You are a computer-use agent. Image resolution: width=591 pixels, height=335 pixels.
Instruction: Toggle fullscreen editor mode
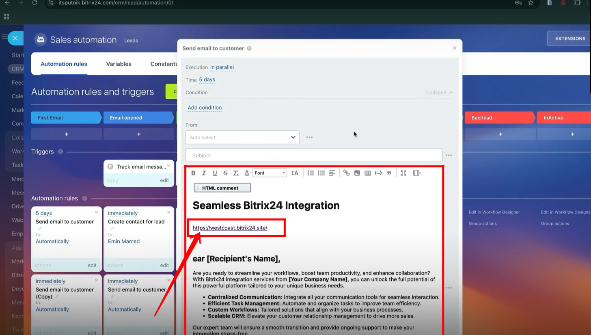coord(403,173)
